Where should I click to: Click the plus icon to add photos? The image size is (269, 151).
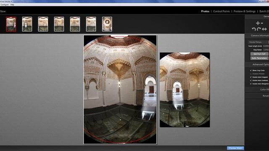point(258,23)
